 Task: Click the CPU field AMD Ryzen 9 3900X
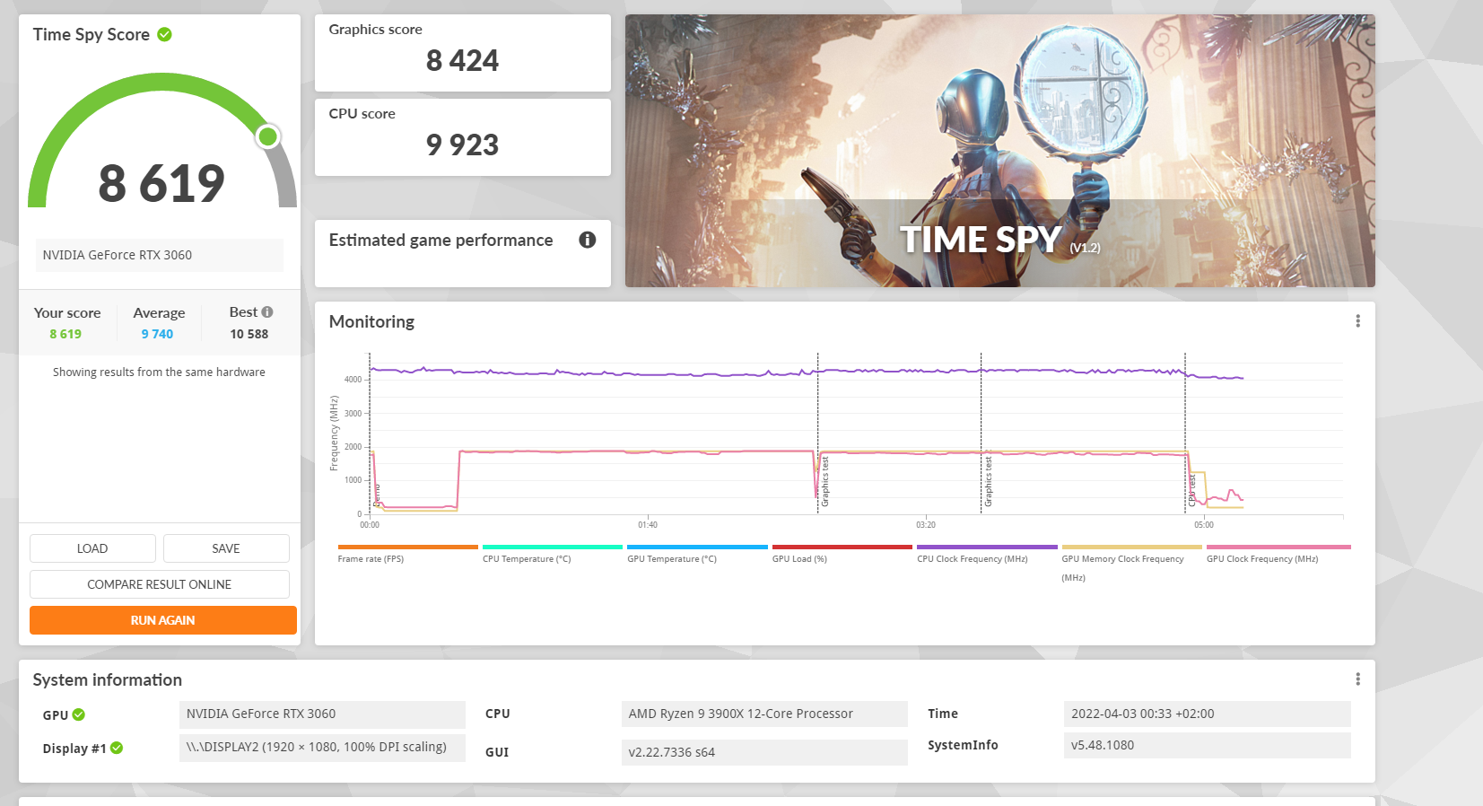(764, 714)
